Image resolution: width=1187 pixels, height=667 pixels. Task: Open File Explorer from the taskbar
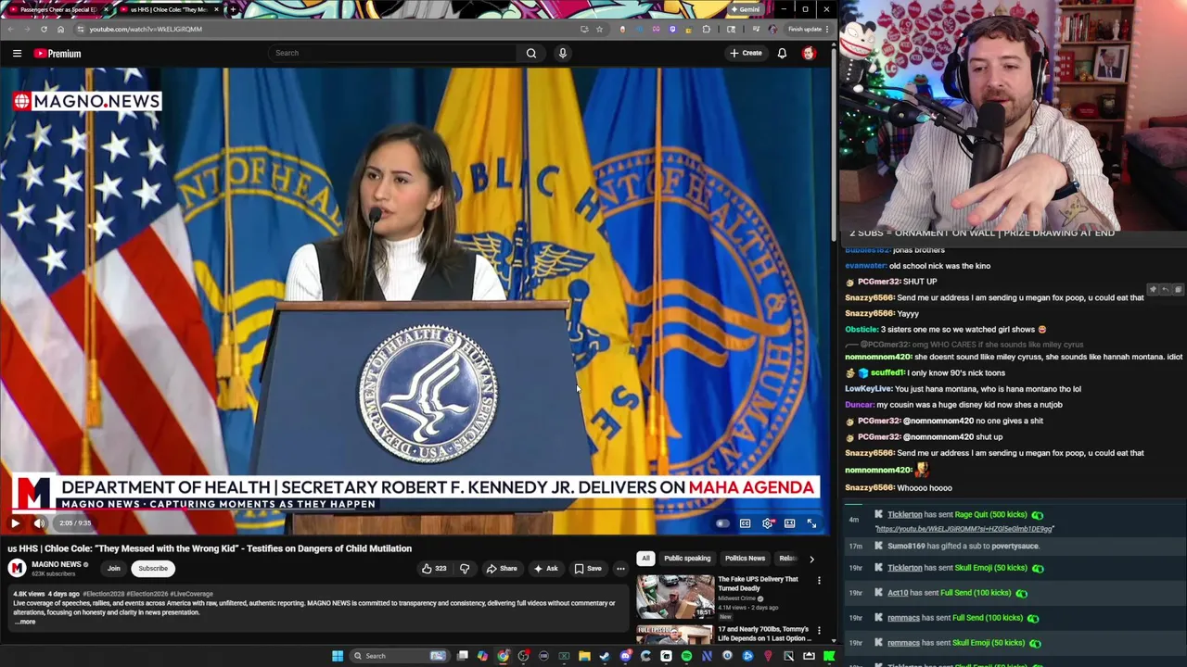pyautogui.click(x=584, y=656)
